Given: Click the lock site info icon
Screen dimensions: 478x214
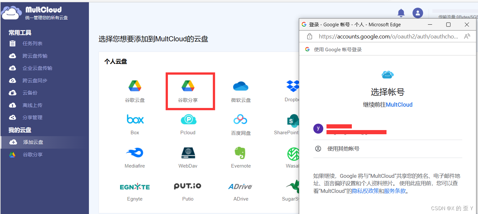Looking at the screenshot, I should 309,37.
